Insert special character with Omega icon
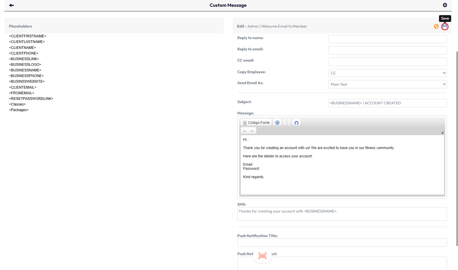The width and height of the screenshot is (458, 270). pos(296,123)
